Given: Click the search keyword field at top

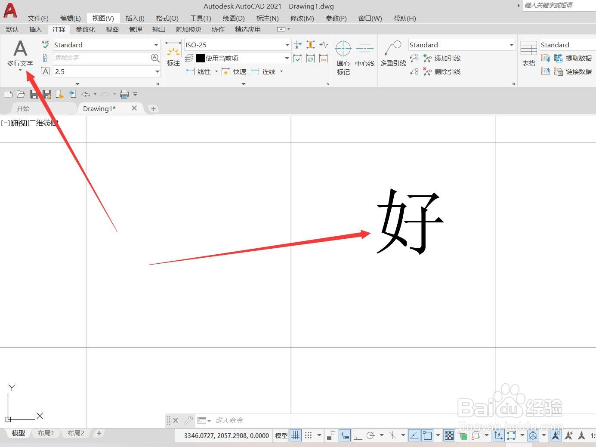Looking at the screenshot, I should (559, 5).
